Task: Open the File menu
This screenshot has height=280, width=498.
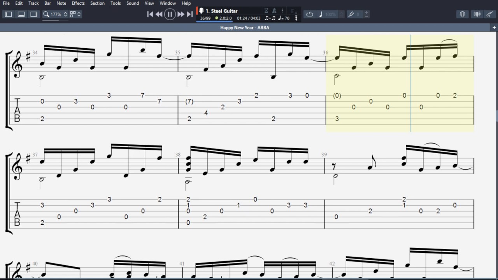Action: coord(6,3)
